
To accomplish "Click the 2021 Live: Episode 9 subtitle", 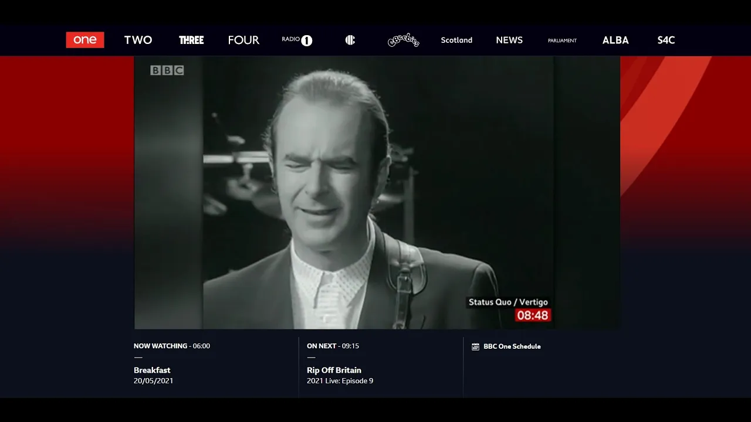I will (x=340, y=381).
